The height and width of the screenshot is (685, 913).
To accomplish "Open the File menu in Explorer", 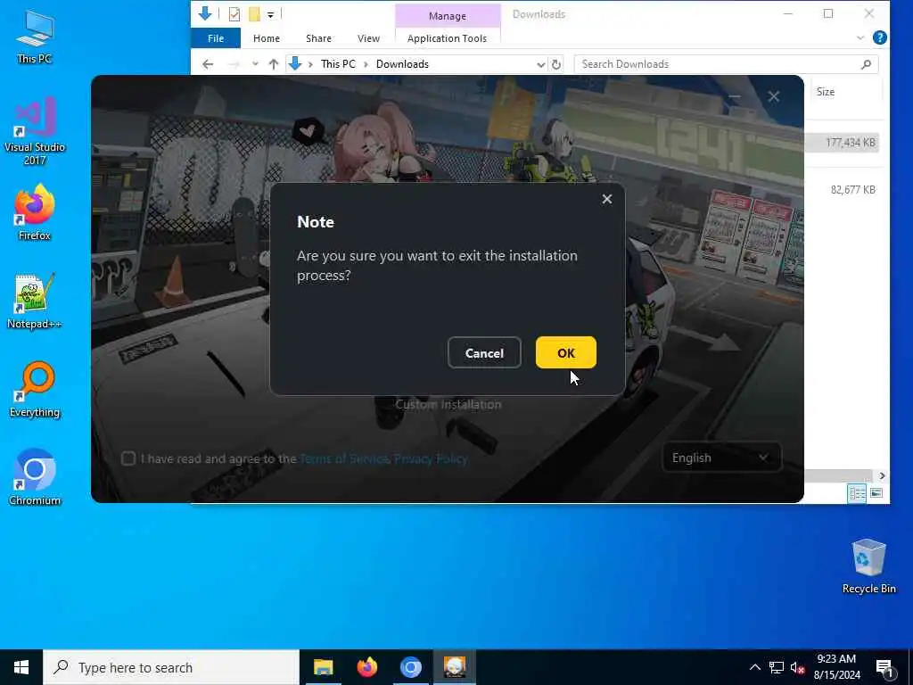I will click(216, 38).
